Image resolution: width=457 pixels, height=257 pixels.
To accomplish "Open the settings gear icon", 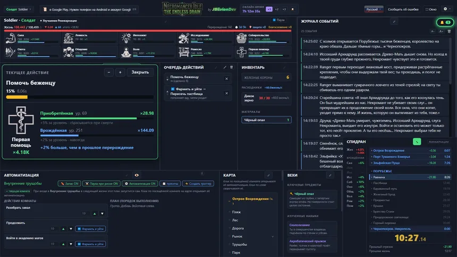I will [x=445, y=9].
